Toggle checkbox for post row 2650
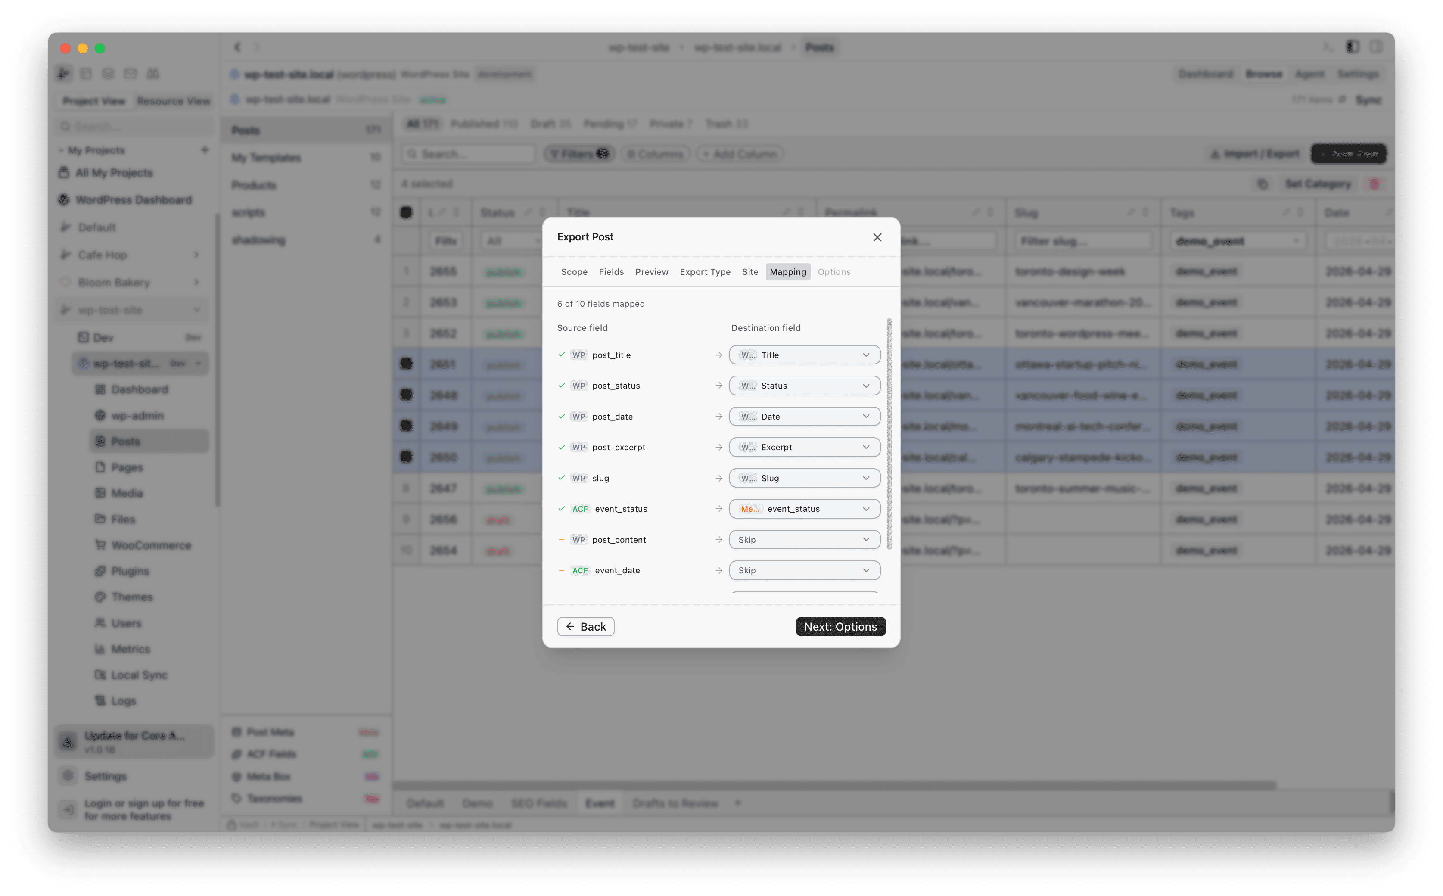The width and height of the screenshot is (1443, 896). [x=406, y=456]
